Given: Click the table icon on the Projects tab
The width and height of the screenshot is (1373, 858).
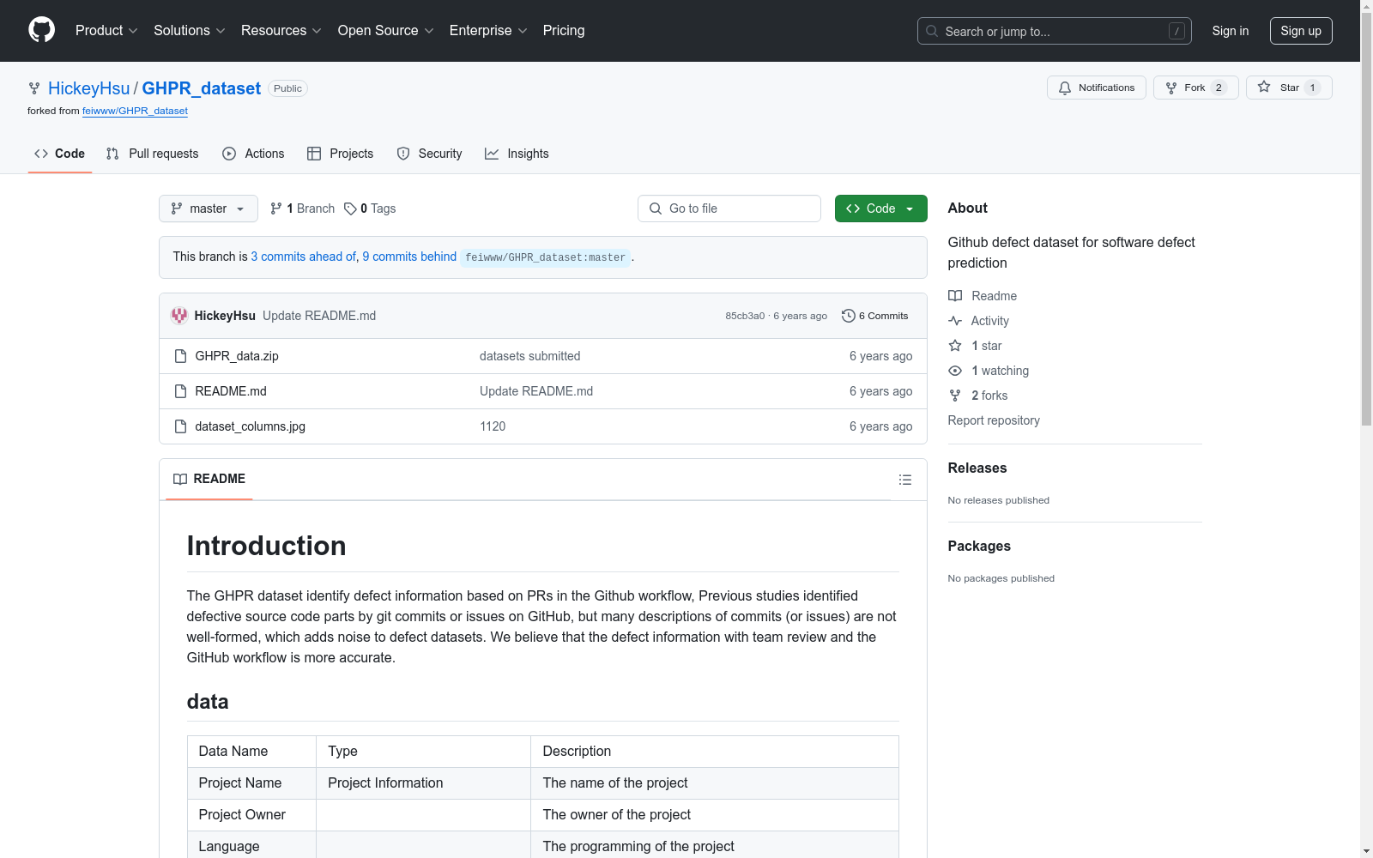Looking at the screenshot, I should [x=314, y=154].
